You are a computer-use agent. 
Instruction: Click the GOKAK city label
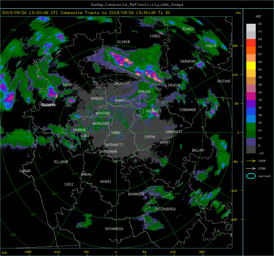[67, 85]
